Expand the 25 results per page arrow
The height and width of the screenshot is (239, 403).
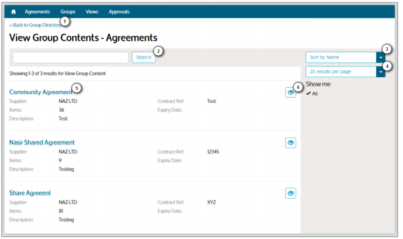[x=381, y=71]
